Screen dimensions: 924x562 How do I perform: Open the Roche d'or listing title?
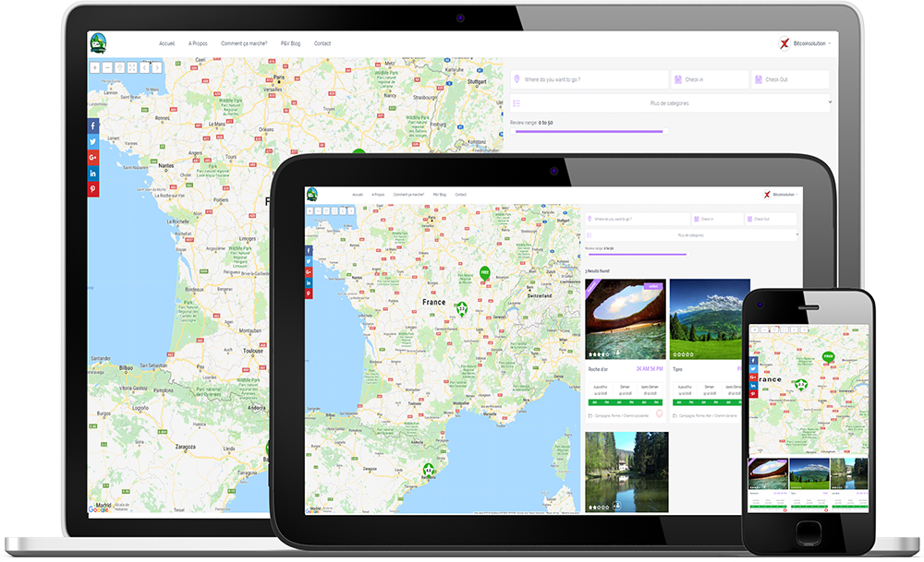point(598,369)
